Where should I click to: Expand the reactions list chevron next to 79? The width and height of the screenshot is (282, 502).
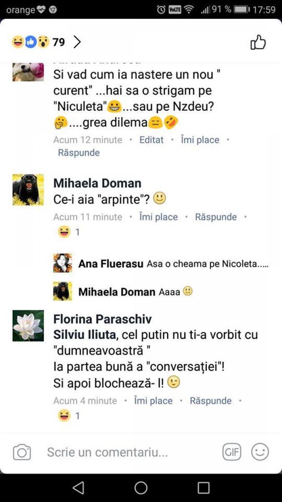77,42
